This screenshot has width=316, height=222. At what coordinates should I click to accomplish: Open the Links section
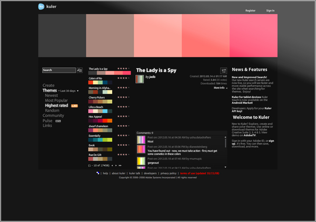click(x=47, y=126)
